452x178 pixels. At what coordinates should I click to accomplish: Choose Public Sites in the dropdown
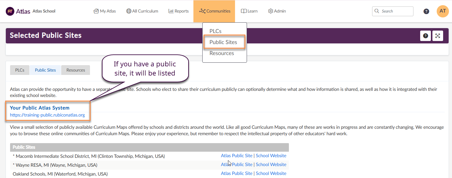pyautogui.click(x=223, y=42)
